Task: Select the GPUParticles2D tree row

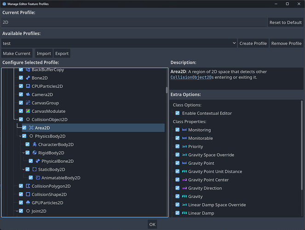Action: point(92,202)
